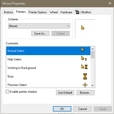This screenshot has height=114, width=114.
Task: Click the Busy hourglass cursor icon
Action: point(85,76)
